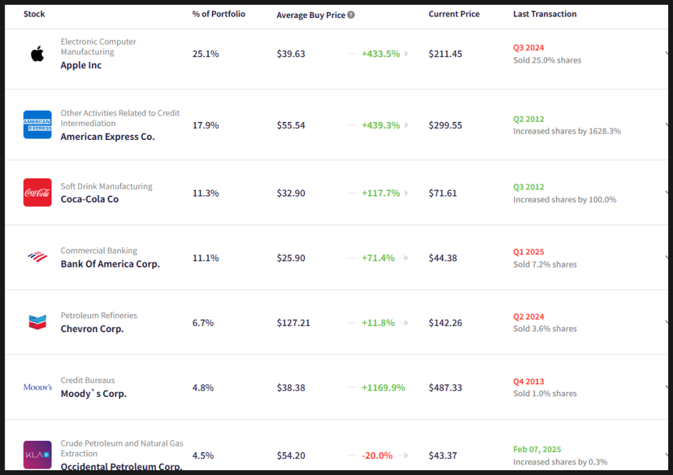Click the Q2 2012 transaction date
The height and width of the screenshot is (475, 673).
point(528,119)
